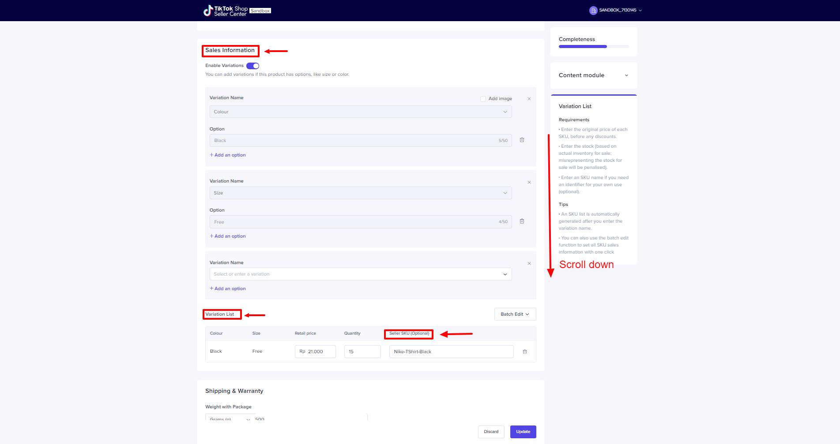Delete the Free size option
This screenshot has width=840, height=444.
click(522, 221)
